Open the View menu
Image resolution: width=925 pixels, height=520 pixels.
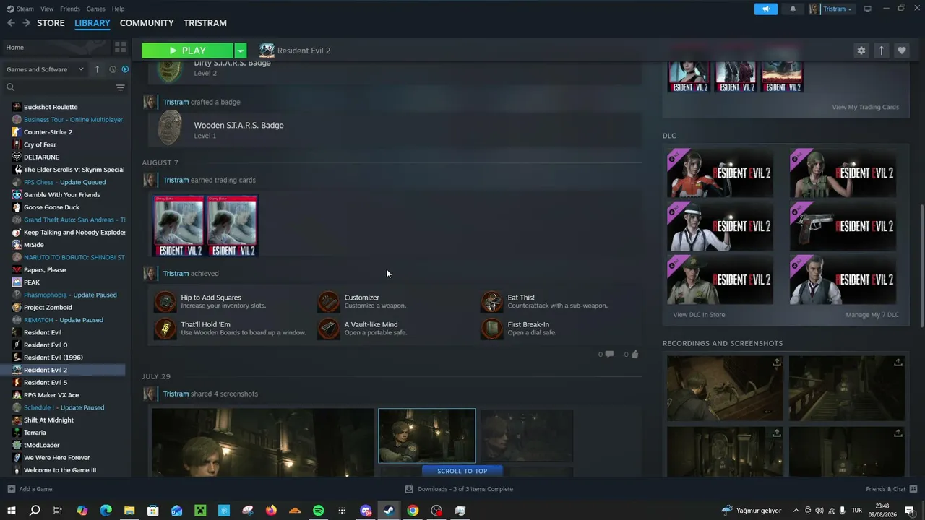47,9
